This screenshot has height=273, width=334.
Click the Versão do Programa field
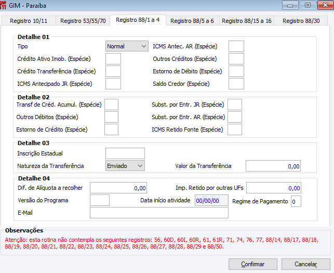(100, 200)
